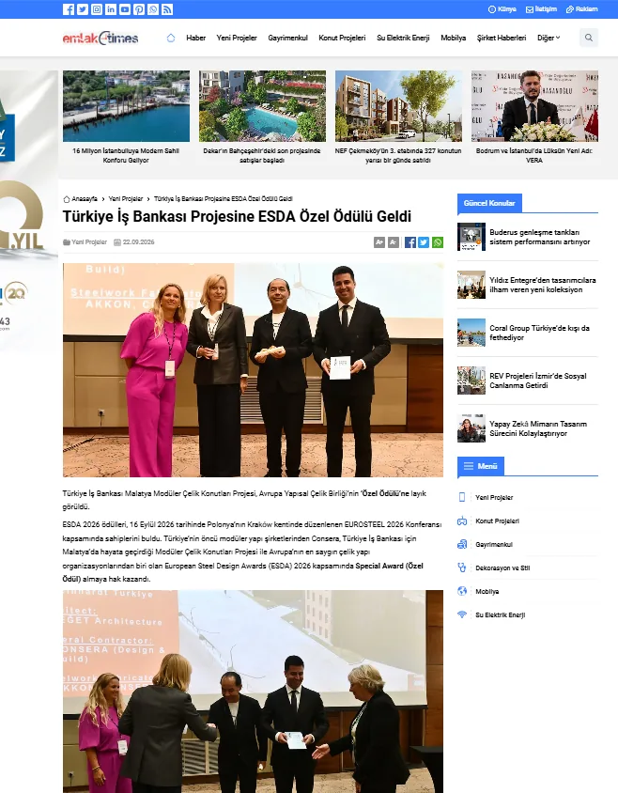Open Gayrimenkul in top navigation
This screenshot has width=618, height=793.
pyautogui.click(x=287, y=38)
